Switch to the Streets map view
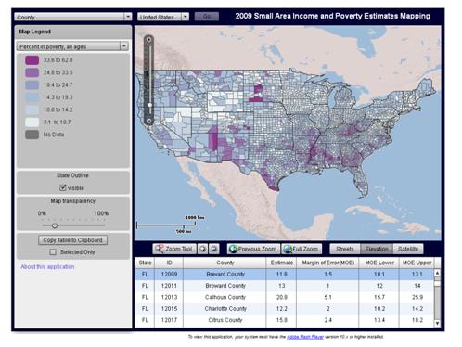The width and height of the screenshot is (462, 347). pos(345,249)
